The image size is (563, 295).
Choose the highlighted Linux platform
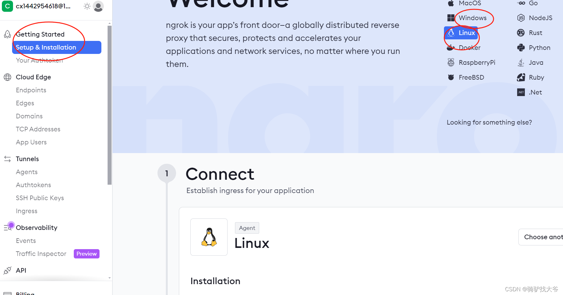(x=461, y=33)
